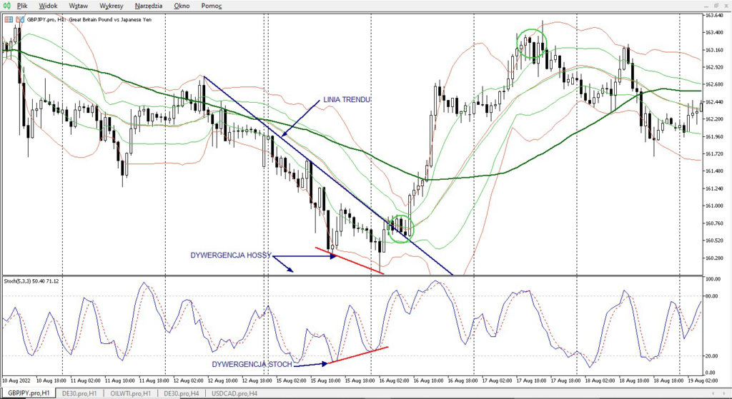
Task: Open the Widok menu
Action: pos(49,6)
